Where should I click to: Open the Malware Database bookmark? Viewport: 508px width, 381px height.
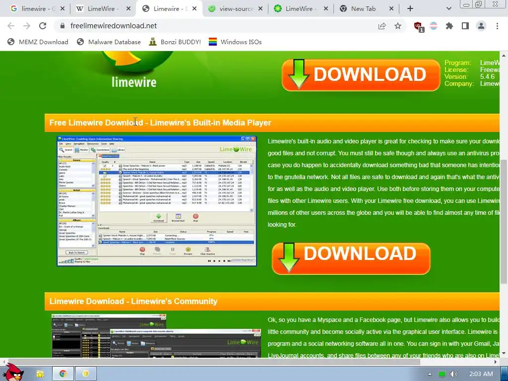[109, 42]
